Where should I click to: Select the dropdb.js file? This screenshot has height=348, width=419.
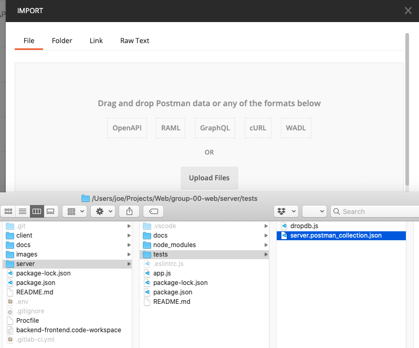[341, 226]
